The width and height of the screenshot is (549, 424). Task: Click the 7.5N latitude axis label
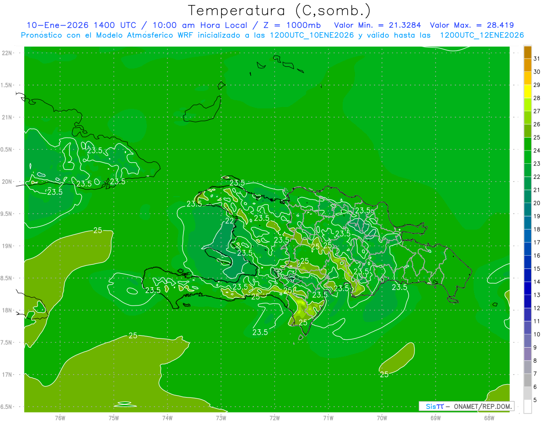[x=7, y=343]
